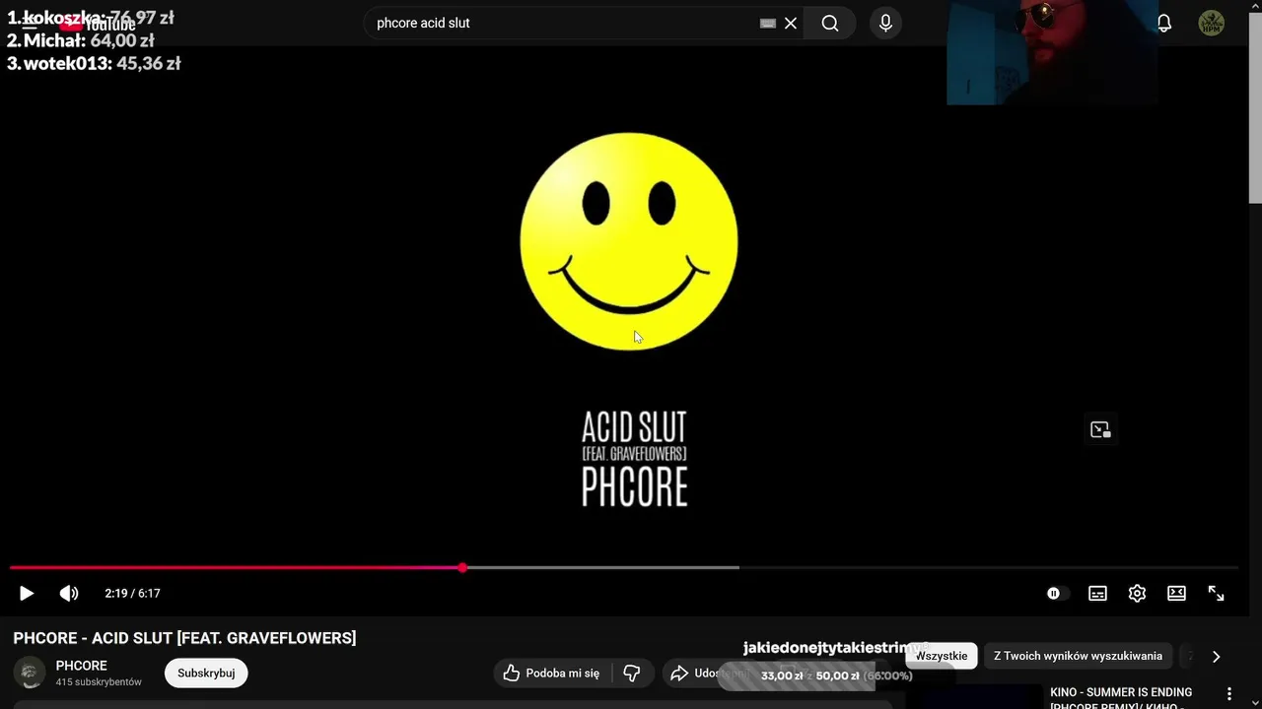Open the notifications bell
This screenshot has height=709, width=1262.
tap(1164, 23)
